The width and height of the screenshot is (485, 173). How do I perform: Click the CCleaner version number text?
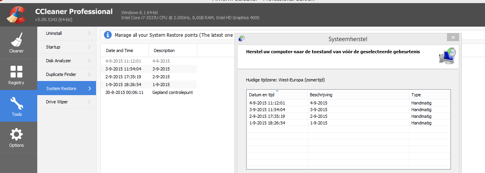(54, 20)
